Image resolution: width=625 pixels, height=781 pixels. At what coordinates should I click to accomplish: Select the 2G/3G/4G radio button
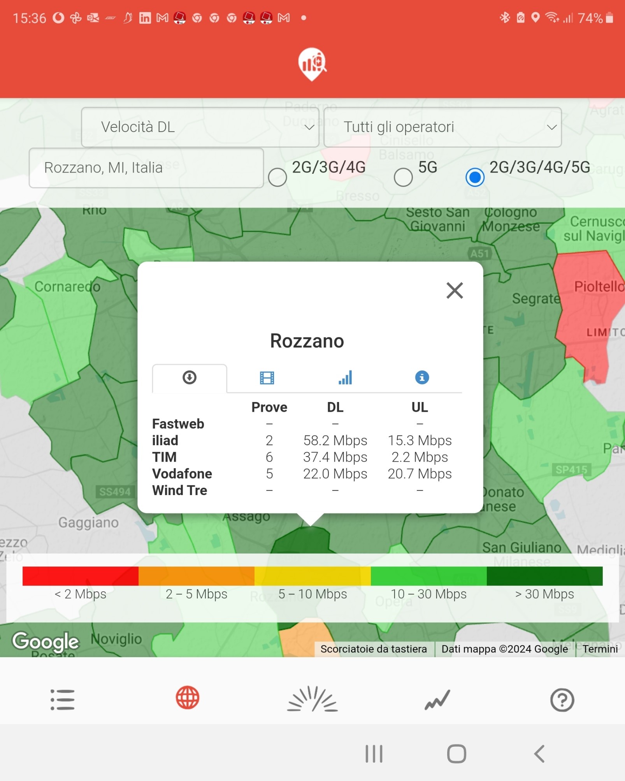tap(277, 178)
